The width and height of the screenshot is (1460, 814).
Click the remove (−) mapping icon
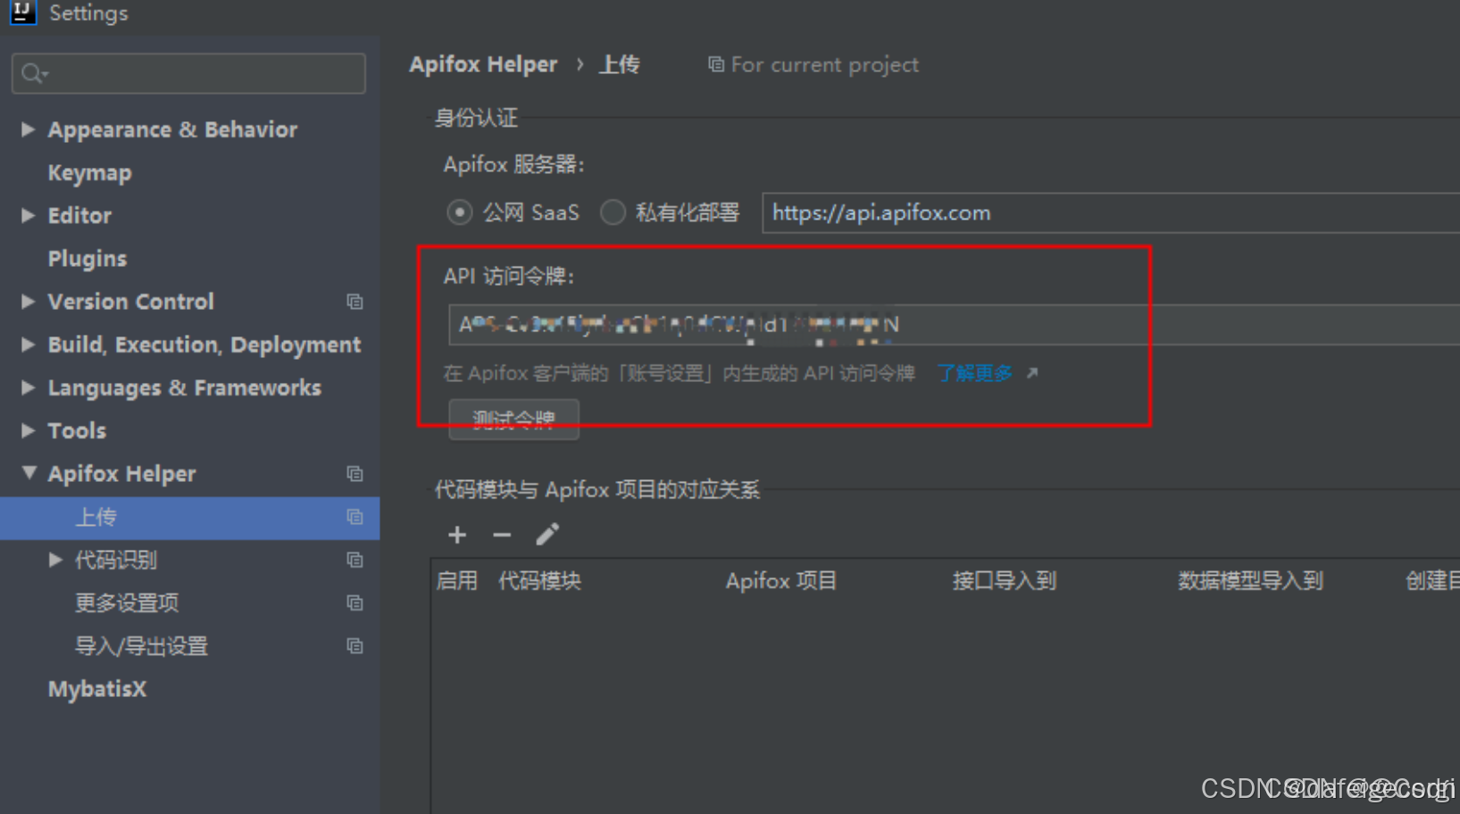pyautogui.click(x=502, y=535)
